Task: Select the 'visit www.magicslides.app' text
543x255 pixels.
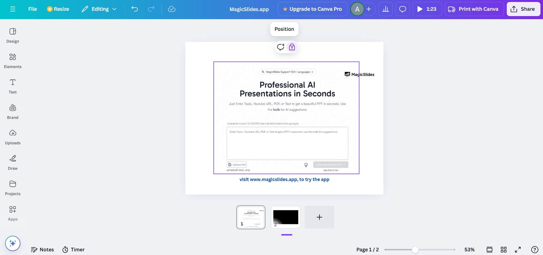Action: tap(284, 179)
